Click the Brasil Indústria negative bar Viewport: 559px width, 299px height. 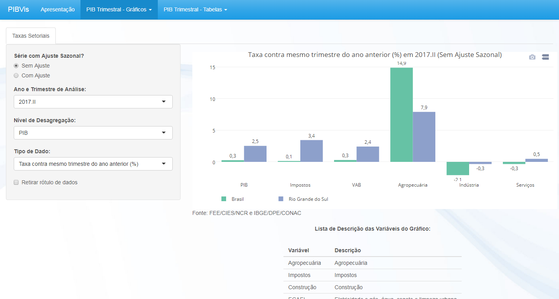(458, 169)
